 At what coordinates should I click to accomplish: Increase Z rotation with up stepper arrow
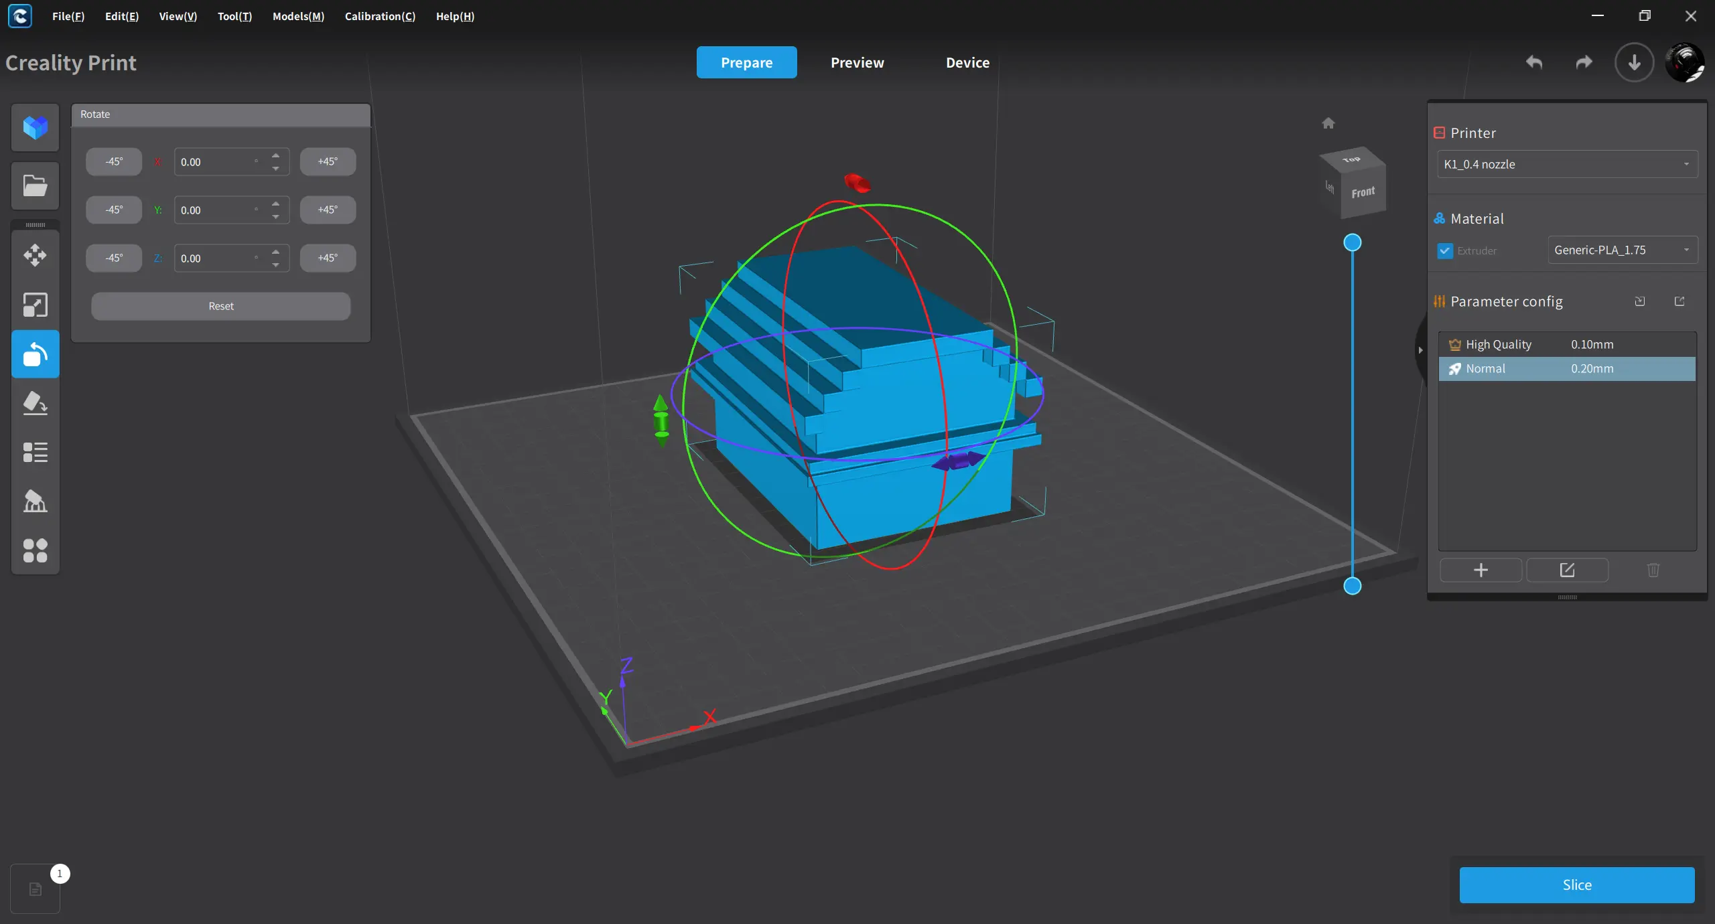coord(275,252)
